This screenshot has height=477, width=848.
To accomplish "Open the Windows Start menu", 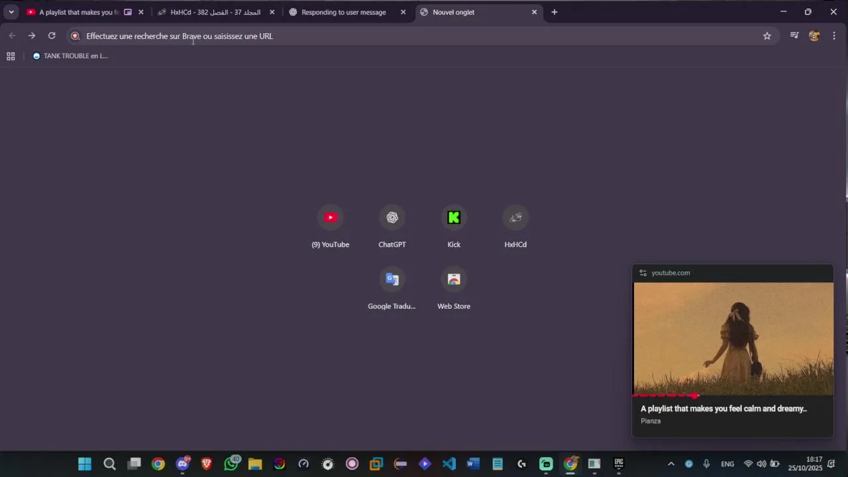I will tap(85, 464).
